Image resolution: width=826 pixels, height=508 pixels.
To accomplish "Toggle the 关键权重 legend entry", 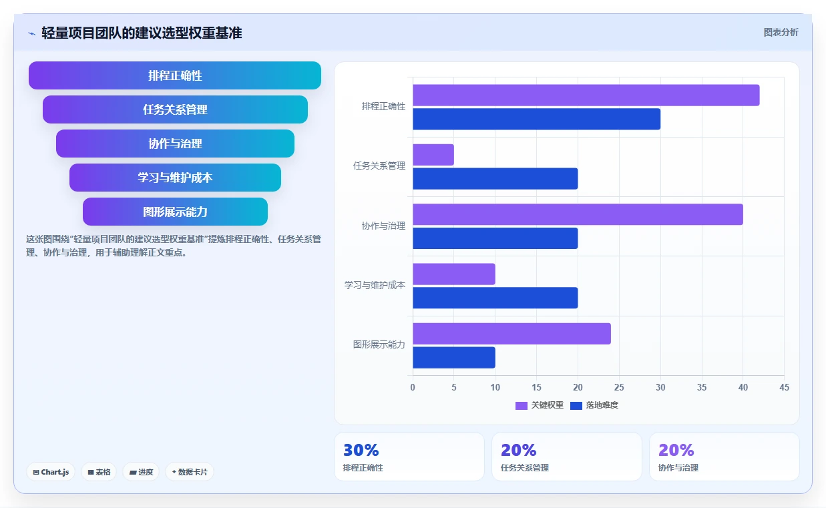I will (540, 405).
